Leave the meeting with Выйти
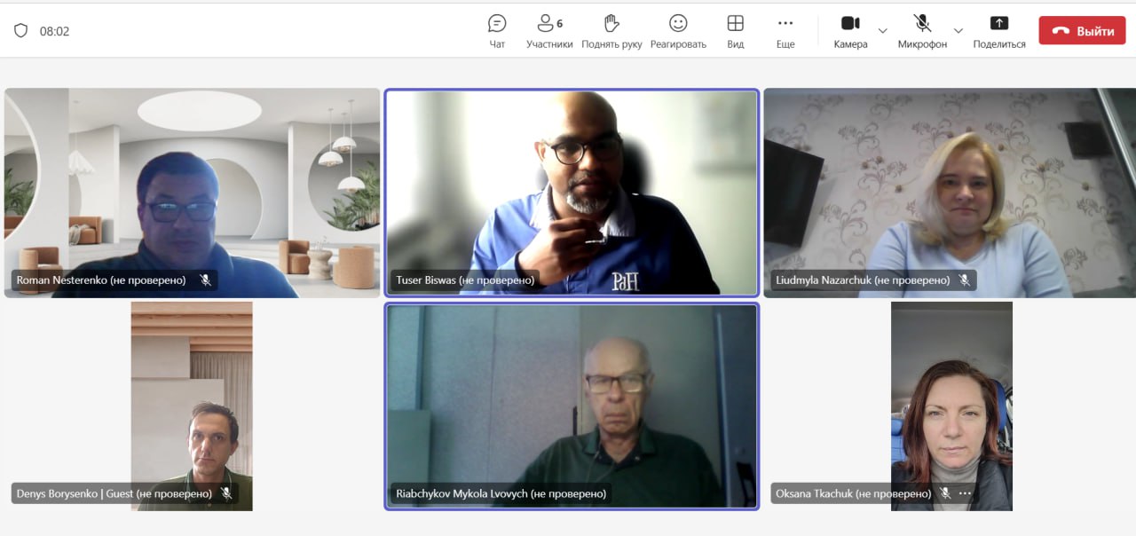 [1083, 31]
